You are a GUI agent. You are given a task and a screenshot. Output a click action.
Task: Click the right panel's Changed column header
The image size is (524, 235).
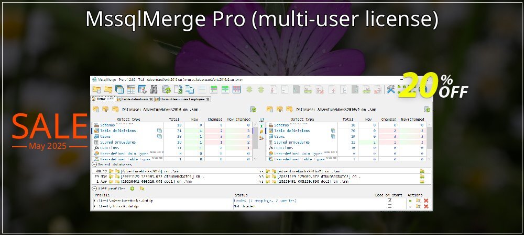pos(389,119)
